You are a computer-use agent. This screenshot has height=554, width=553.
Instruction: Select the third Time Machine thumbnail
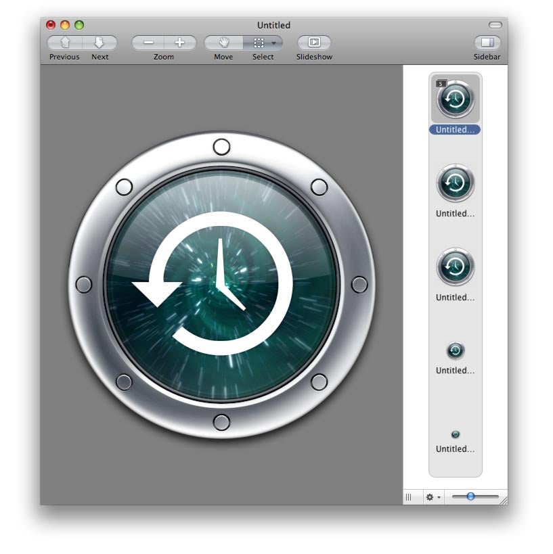456,267
